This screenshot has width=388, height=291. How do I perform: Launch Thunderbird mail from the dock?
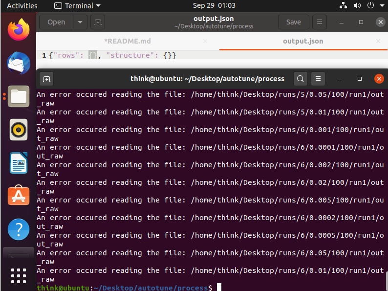click(19, 63)
